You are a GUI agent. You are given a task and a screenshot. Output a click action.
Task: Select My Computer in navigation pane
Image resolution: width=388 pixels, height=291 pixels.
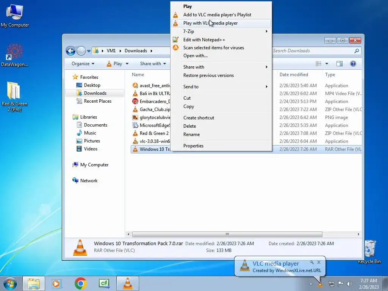[90, 165]
